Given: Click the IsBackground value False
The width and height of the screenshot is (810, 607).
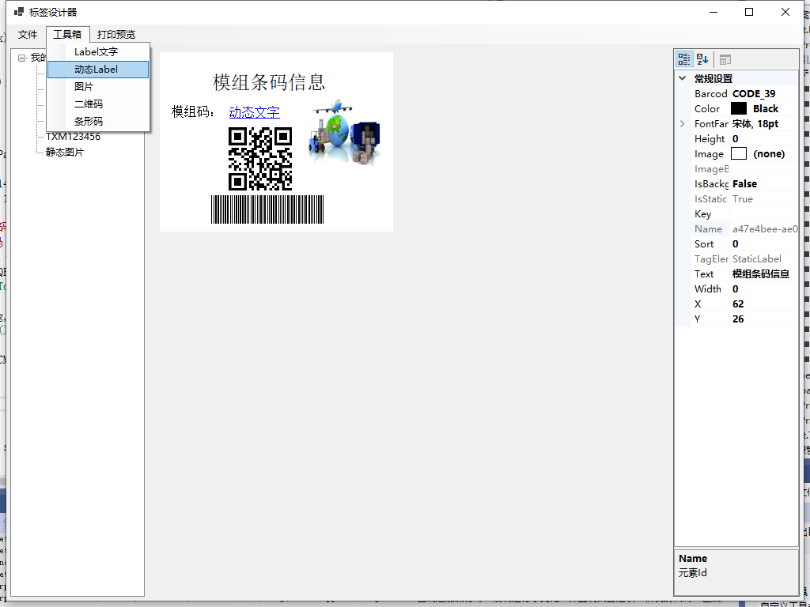Looking at the screenshot, I should click(x=764, y=183).
